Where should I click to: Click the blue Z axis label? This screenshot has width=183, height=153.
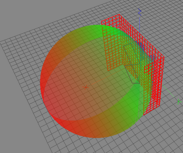140,12
